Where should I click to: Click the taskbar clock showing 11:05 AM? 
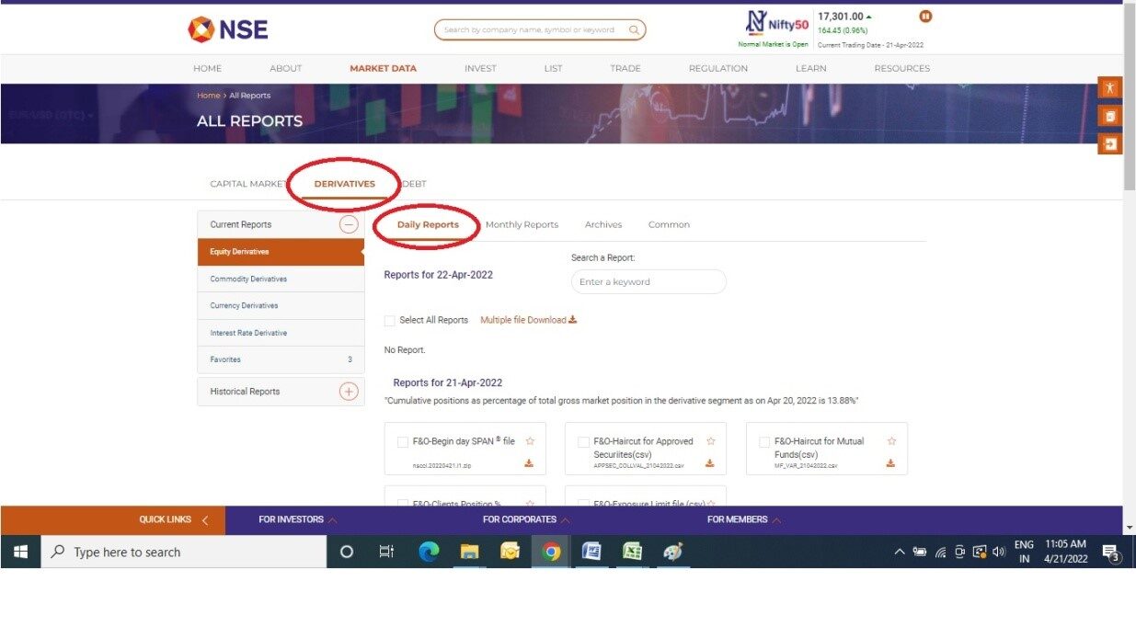pos(1066,552)
